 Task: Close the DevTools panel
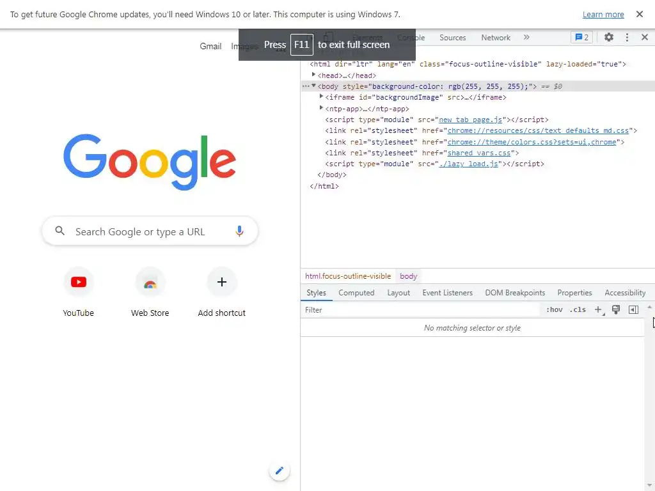tap(645, 37)
